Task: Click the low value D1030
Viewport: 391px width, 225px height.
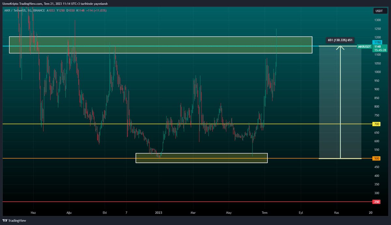Action: point(71,10)
